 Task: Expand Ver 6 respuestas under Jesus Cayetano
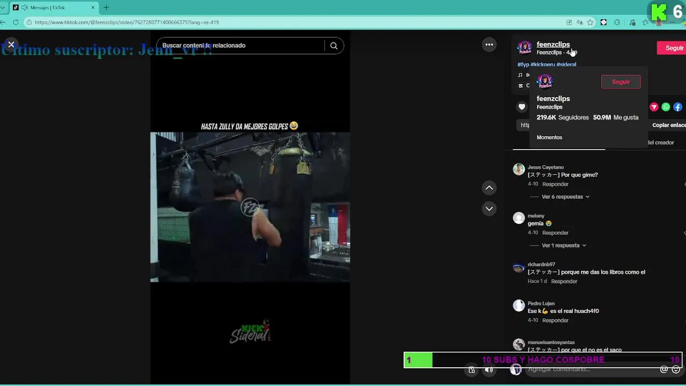click(565, 197)
